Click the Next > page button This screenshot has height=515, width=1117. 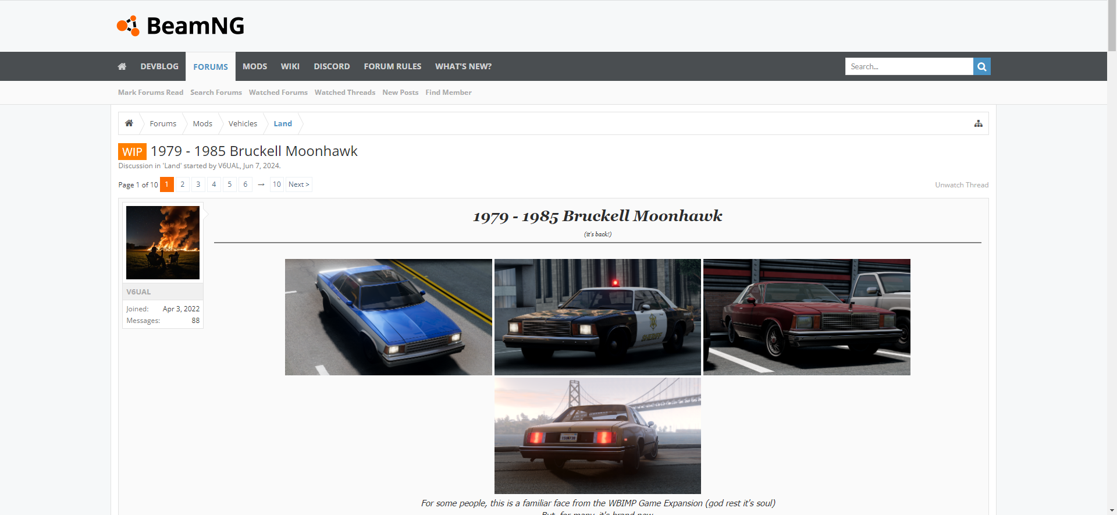299,184
